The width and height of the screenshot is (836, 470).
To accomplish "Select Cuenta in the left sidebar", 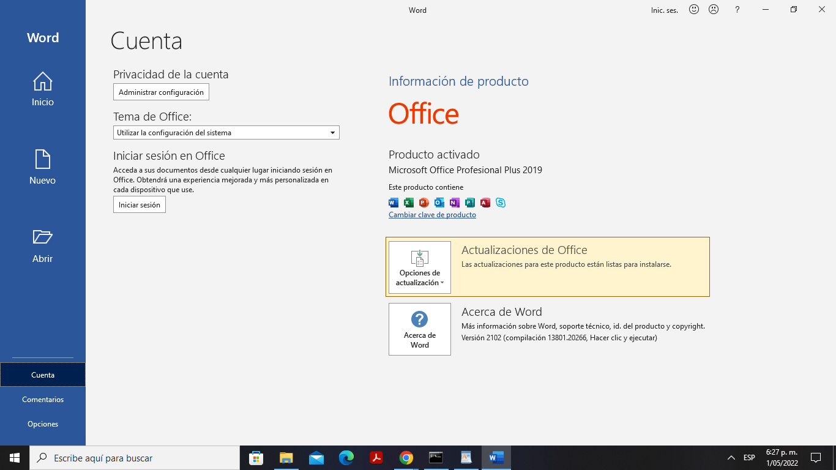I will [43, 375].
